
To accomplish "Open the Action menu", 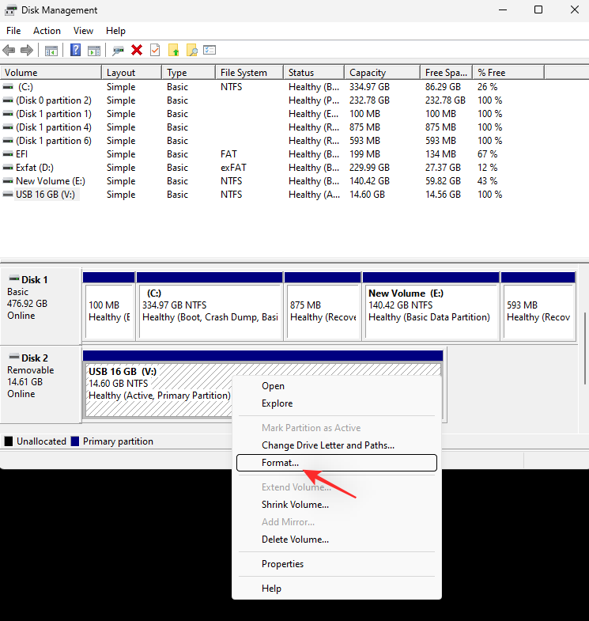I will click(x=47, y=31).
